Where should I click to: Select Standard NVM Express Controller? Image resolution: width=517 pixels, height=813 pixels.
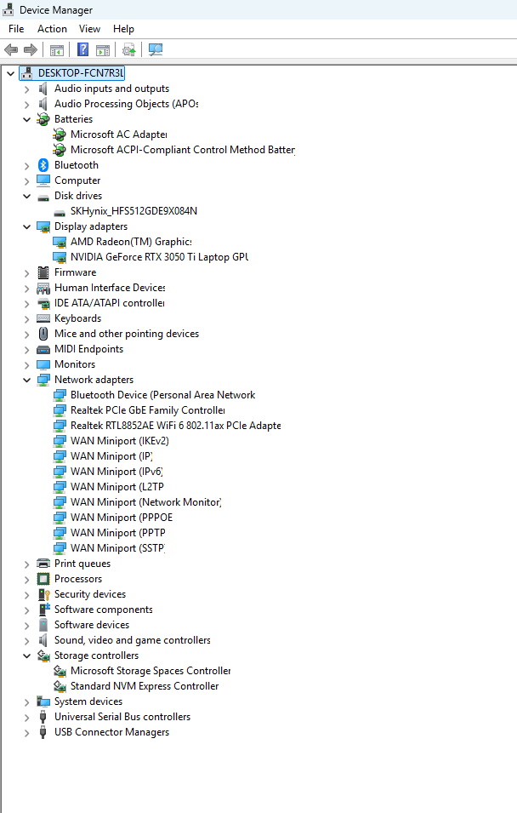point(145,686)
